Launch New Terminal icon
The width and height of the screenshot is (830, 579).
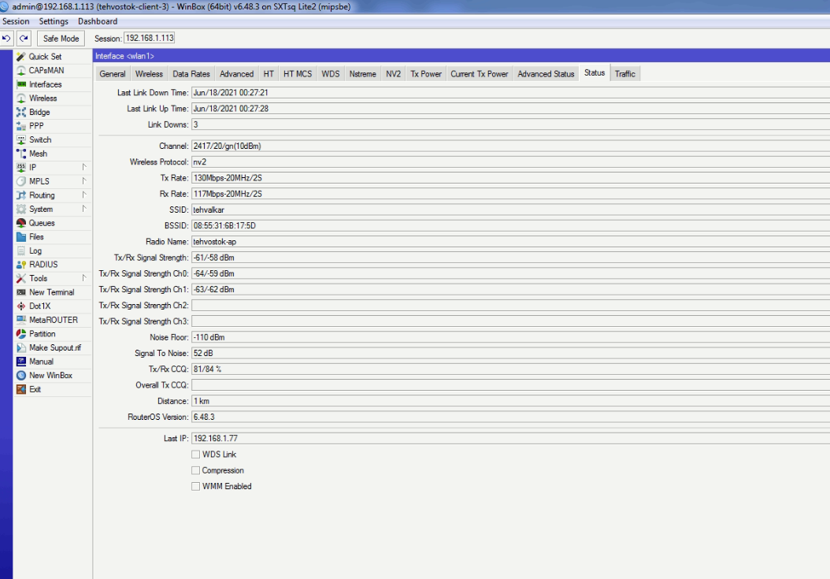pyautogui.click(x=20, y=292)
